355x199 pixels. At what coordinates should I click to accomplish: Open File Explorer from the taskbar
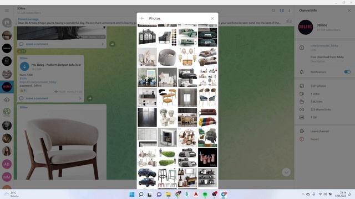point(169,194)
